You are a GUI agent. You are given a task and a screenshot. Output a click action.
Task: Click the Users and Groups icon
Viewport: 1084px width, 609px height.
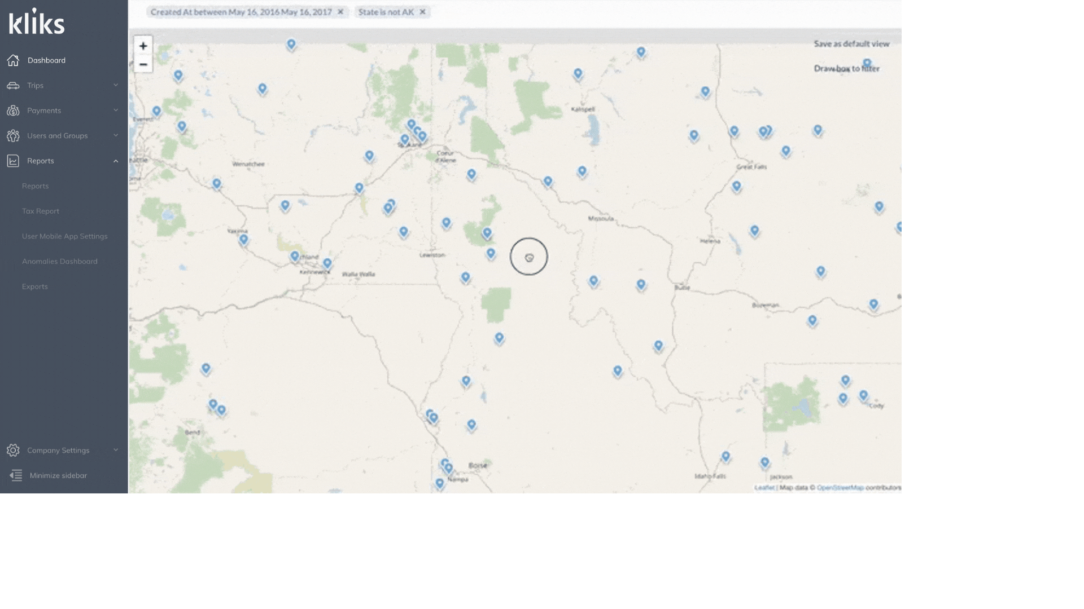click(12, 136)
